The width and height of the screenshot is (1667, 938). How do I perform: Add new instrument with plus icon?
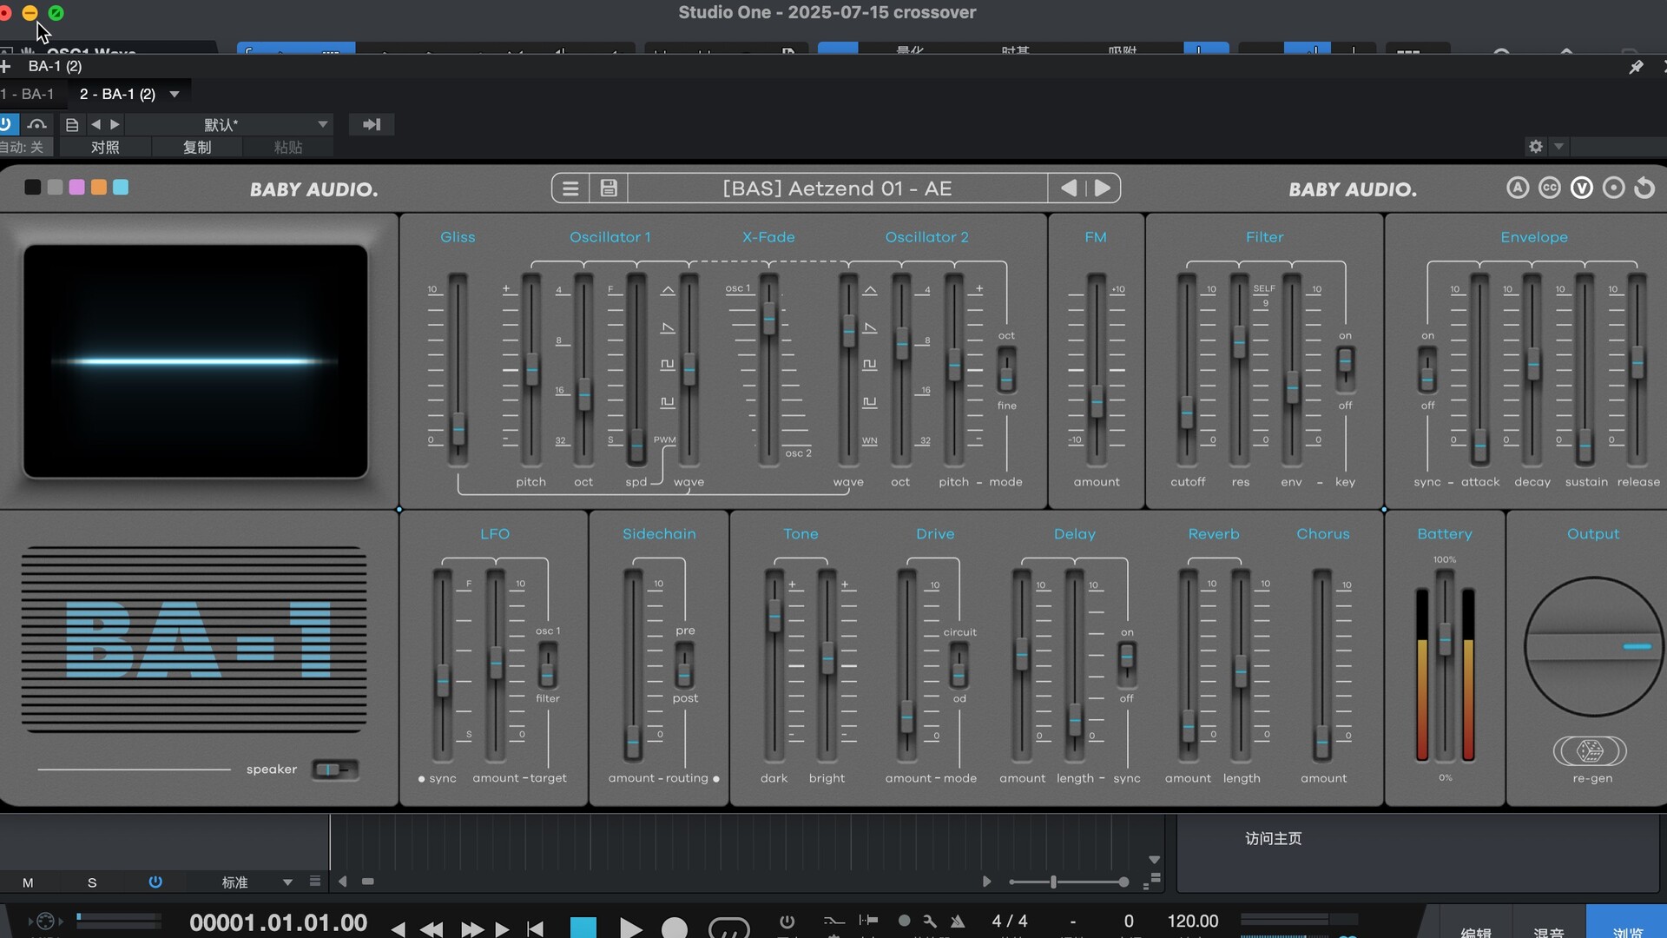[x=6, y=66]
